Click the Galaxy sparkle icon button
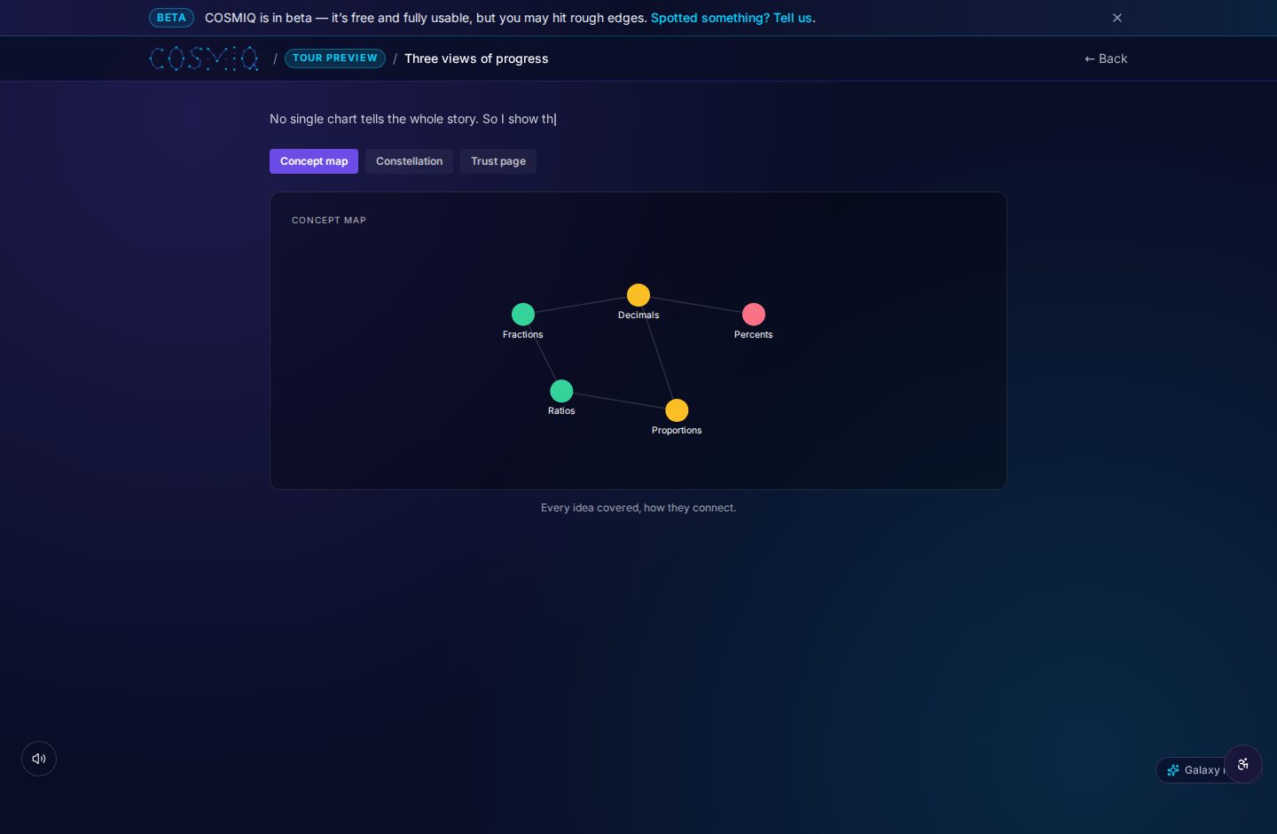 coord(1191,770)
